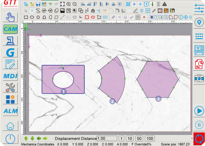Screen dimensions: 205x146
Task: Draw a hexagon with the polygon tool
Action: pyautogui.click(x=38, y=17)
